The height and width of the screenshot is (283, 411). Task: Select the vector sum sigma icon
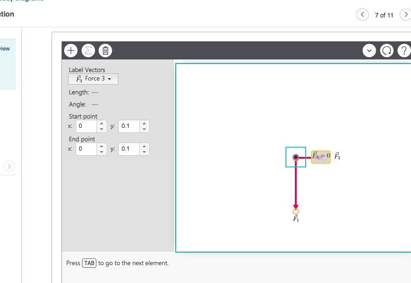click(x=88, y=50)
